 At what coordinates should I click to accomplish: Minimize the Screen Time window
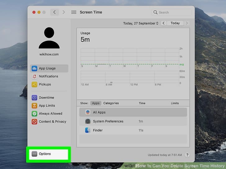pyautogui.click(x=39, y=12)
